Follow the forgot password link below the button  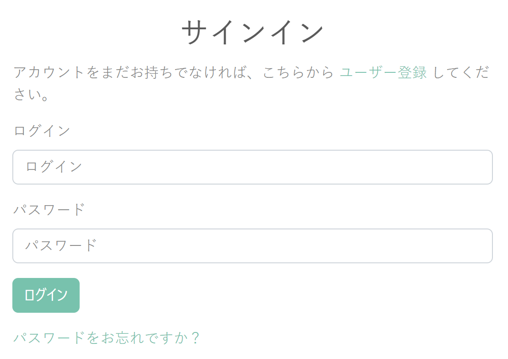pos(107,337)
